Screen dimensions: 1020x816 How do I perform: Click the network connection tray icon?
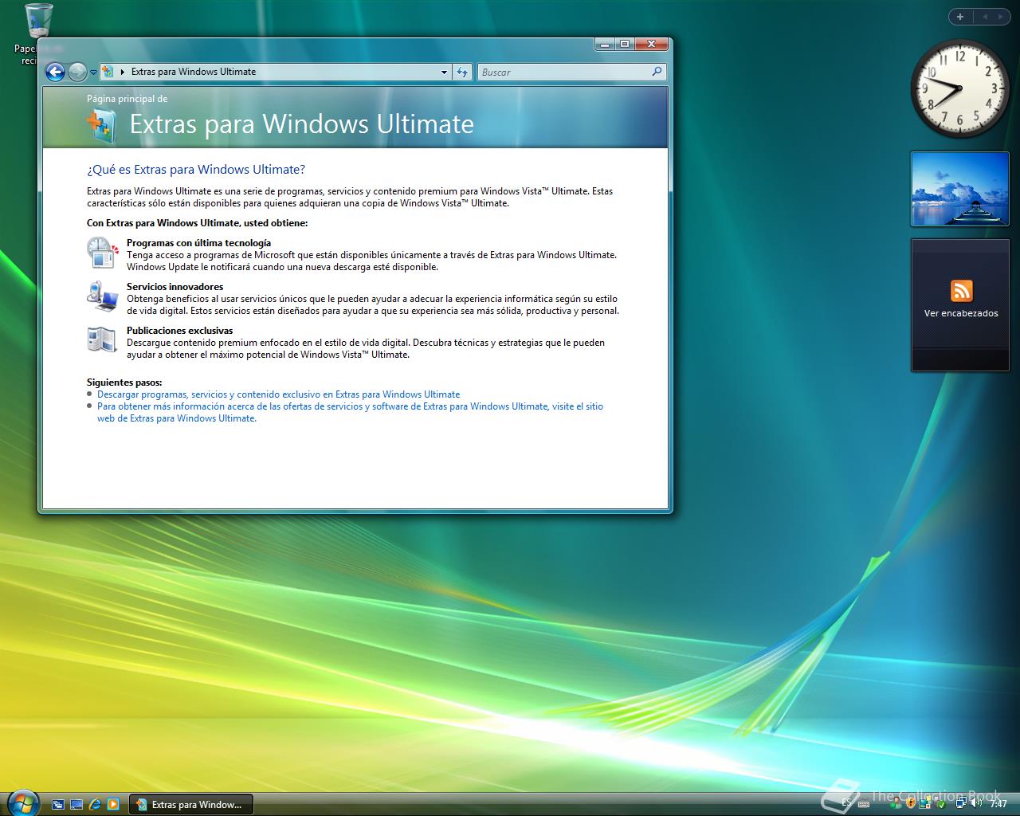[961, 802]
